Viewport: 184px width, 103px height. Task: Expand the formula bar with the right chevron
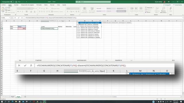click(x=183, y=18)
